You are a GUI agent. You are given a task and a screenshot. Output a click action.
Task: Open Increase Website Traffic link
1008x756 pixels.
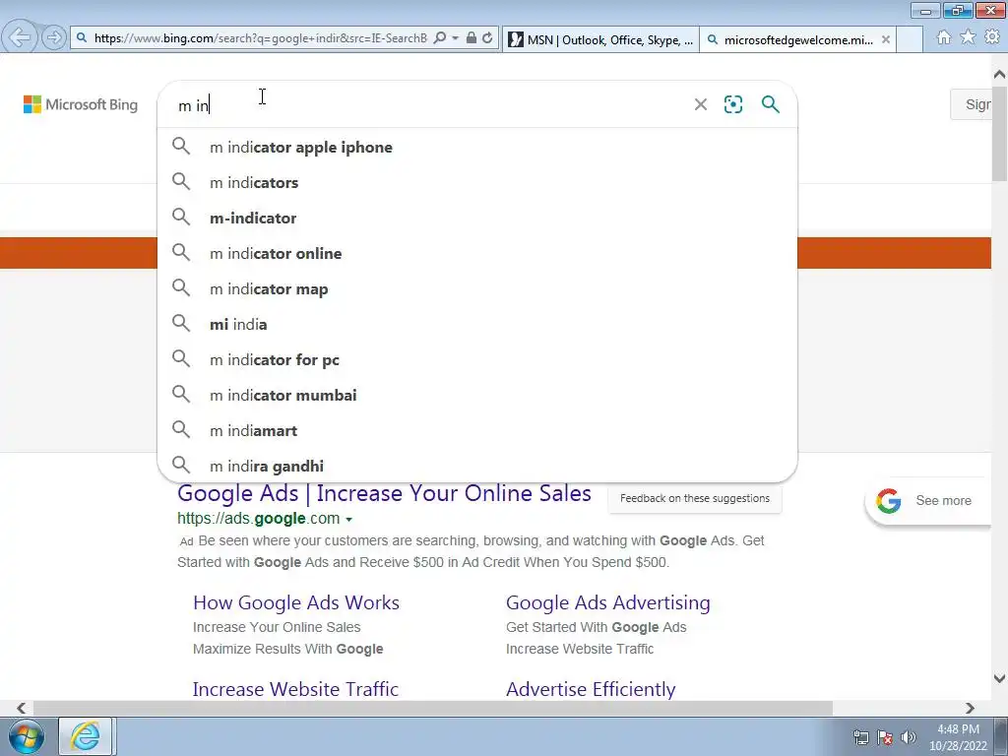tap(295, 689)
